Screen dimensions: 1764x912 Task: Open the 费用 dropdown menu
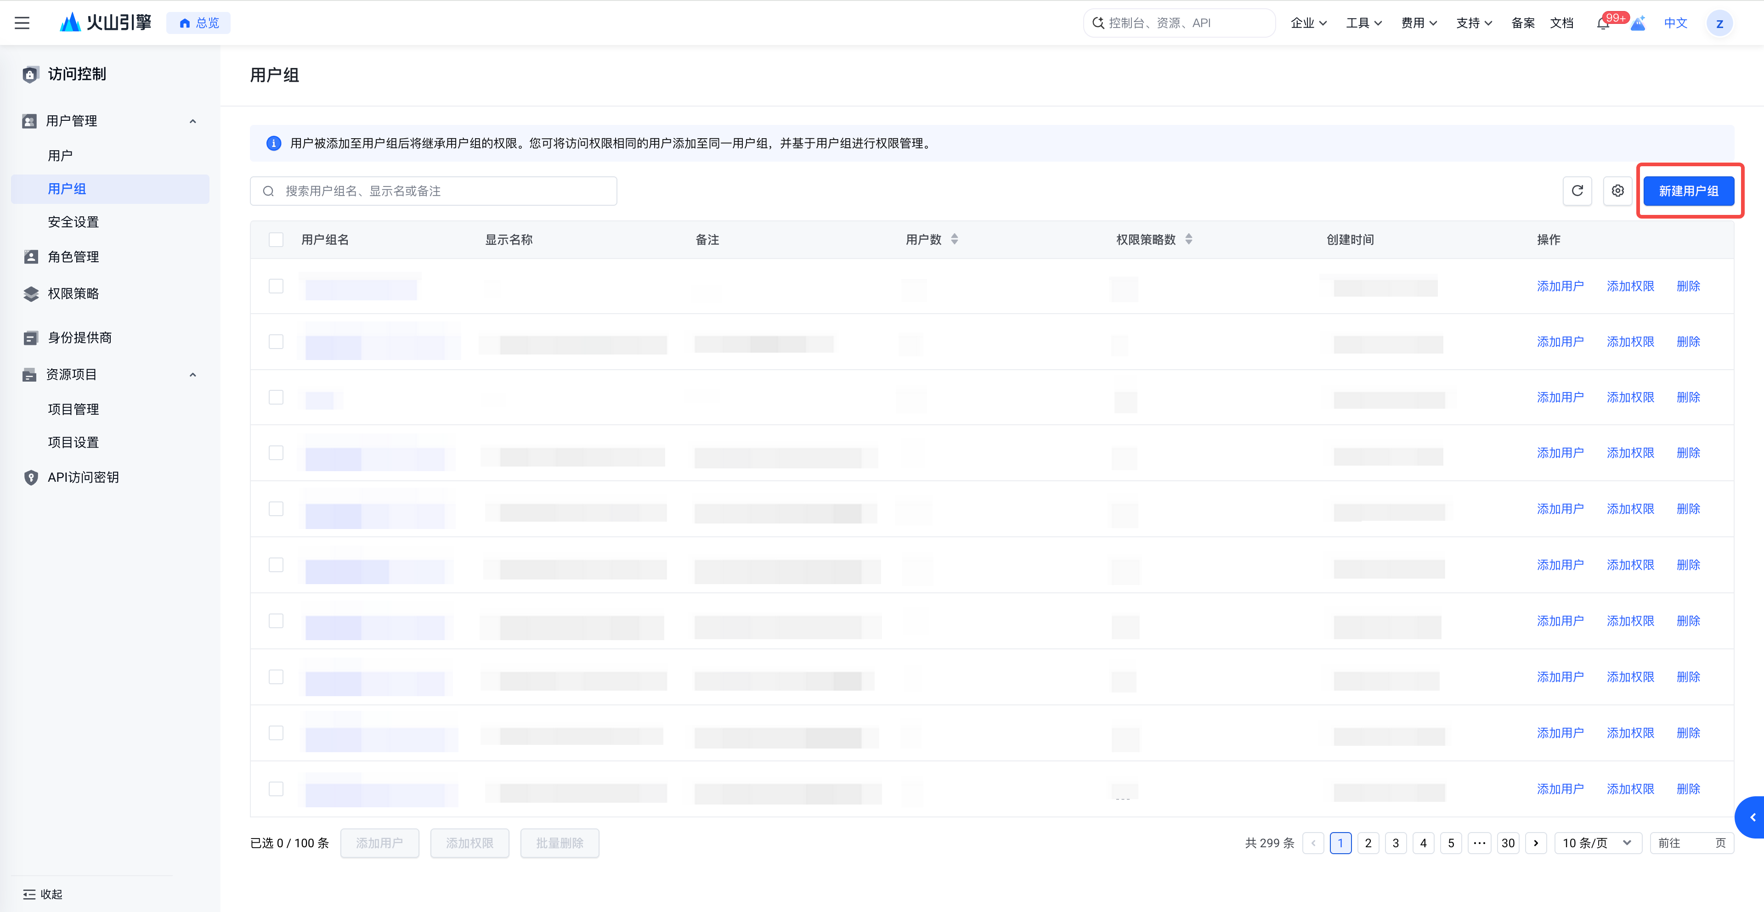click(1419, 23)
